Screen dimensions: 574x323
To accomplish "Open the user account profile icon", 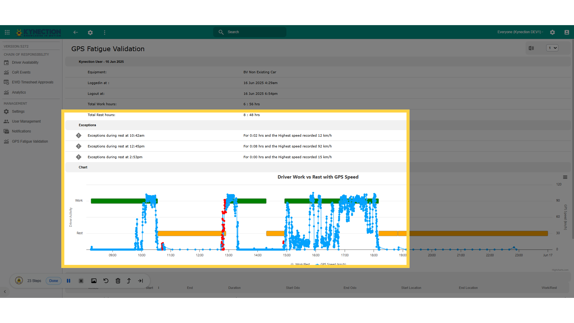I will point(567,32).
